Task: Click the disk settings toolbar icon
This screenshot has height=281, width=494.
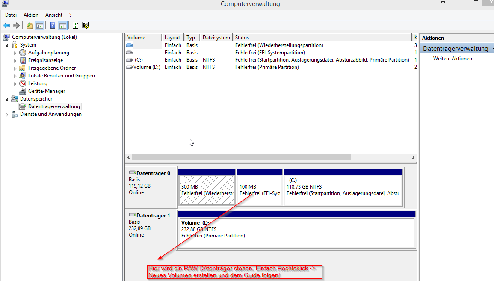Action: click(86, 26)
